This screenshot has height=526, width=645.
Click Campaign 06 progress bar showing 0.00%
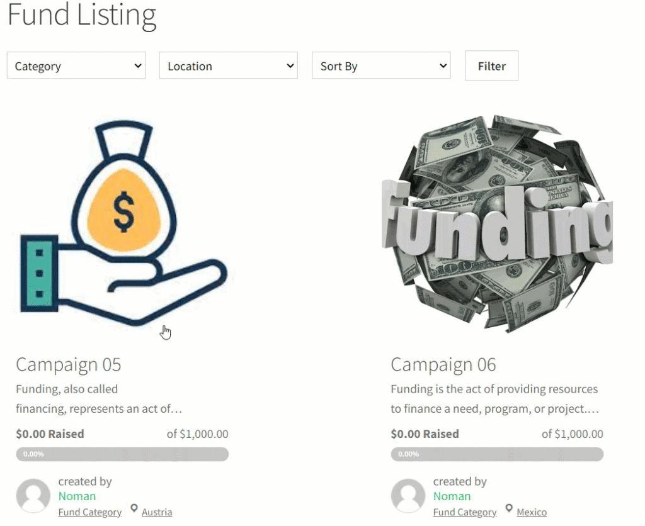click(x=497, y=454)
